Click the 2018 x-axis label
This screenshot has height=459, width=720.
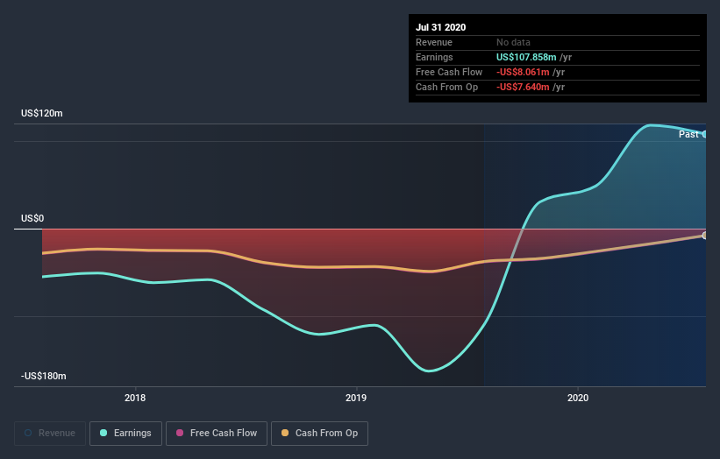coord(135,398)
